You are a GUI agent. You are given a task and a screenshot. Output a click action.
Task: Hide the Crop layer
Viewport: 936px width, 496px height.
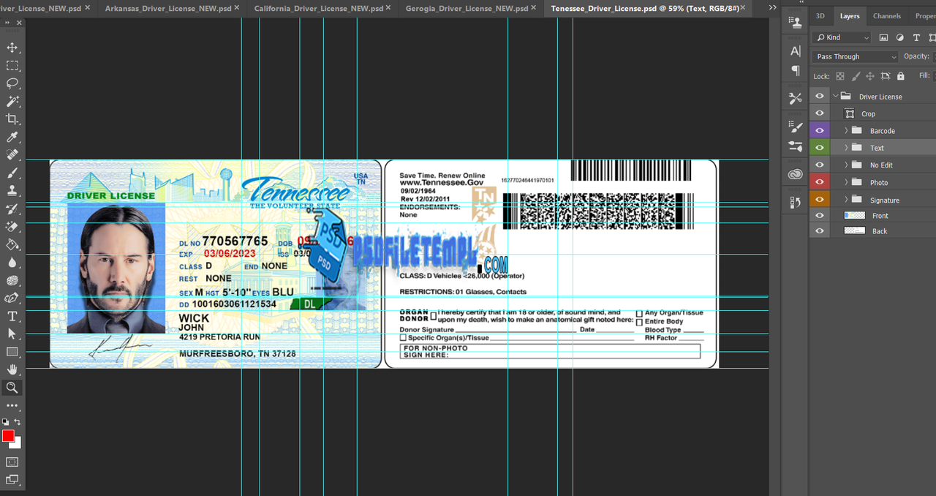click(x=820, y=113)
